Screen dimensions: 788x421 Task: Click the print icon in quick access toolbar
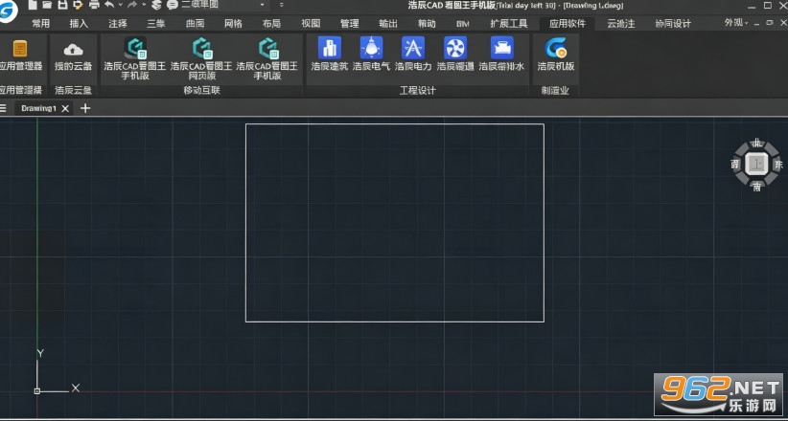(94, 5)
